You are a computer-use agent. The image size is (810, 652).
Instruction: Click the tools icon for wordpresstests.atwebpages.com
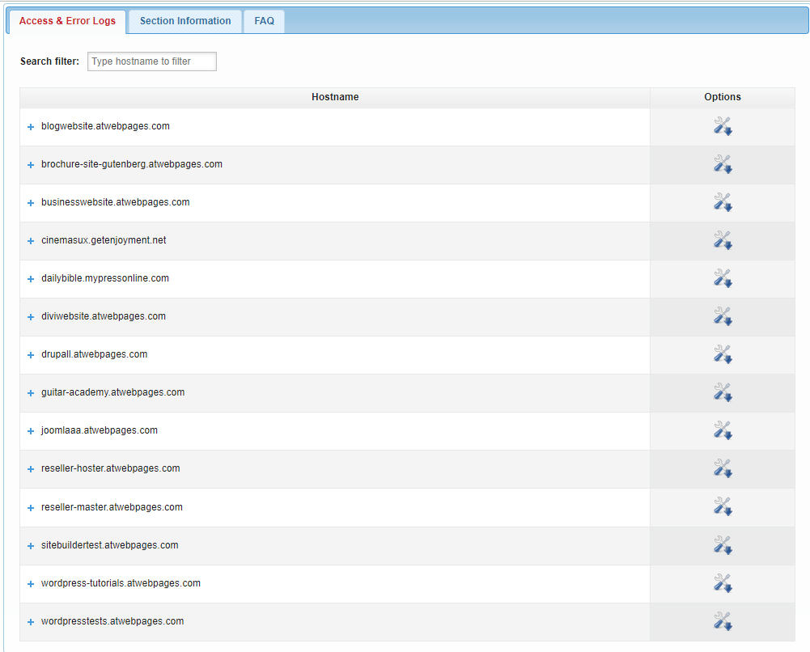(723, 621)
